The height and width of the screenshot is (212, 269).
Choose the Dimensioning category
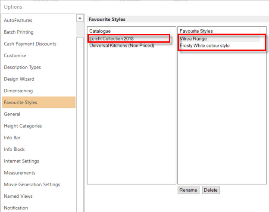point(39,91)
